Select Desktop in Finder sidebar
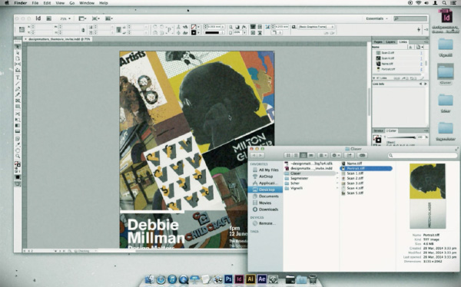Screen dimensions: 461x287 coord(265,190)
